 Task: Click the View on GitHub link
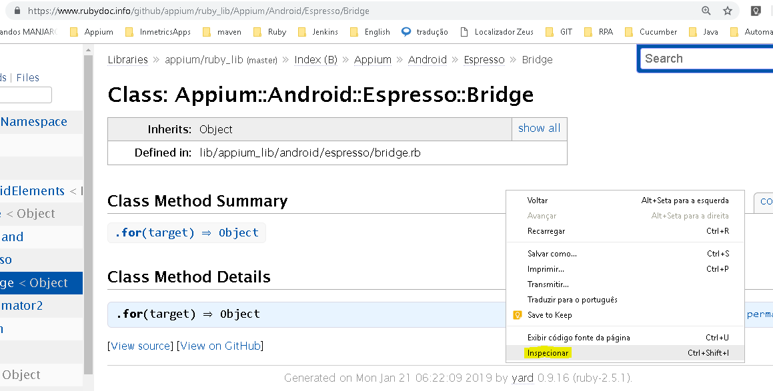[x=220, y=346]
